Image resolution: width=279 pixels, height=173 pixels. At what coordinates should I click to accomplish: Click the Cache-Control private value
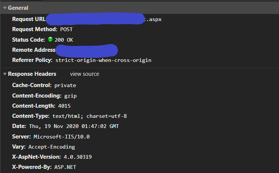(x=65, y=85)
